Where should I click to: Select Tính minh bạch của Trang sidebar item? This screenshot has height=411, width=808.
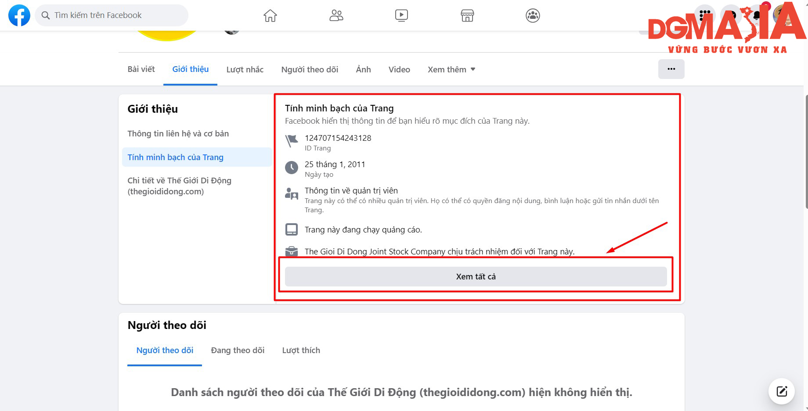coord(197,157)
